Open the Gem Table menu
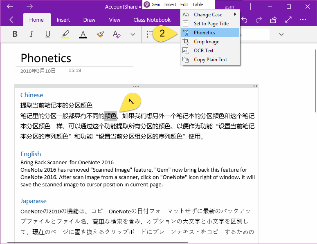The image size is (317, 244). 198,4
